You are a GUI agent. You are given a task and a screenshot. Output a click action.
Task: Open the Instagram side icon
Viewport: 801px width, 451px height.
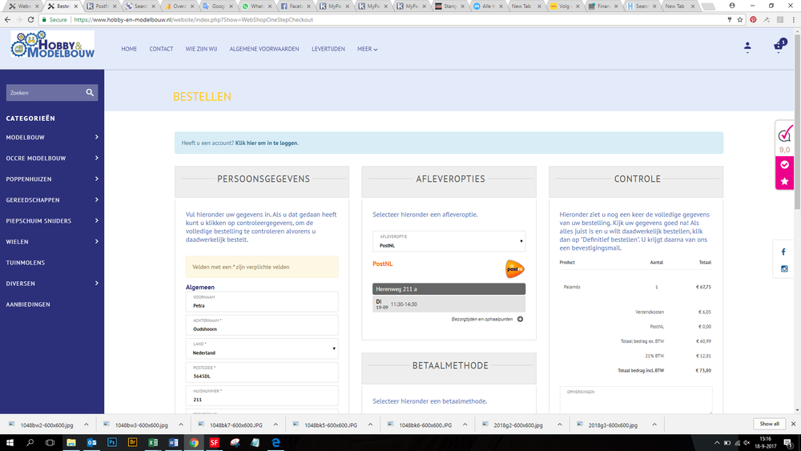[784, 268]
